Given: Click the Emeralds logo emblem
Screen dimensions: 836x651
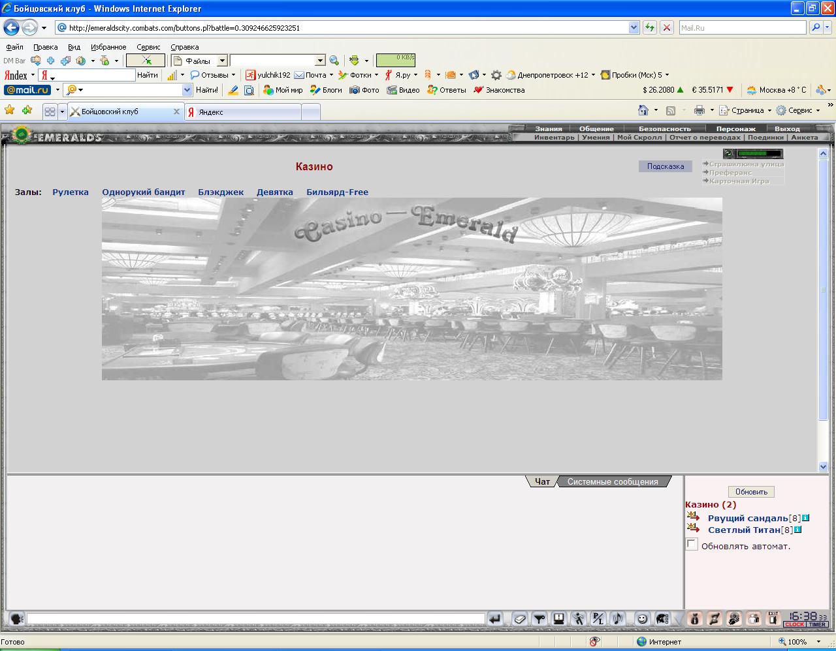Looking at the screenshot, I should pyautogui.click(x=22, y=134).
